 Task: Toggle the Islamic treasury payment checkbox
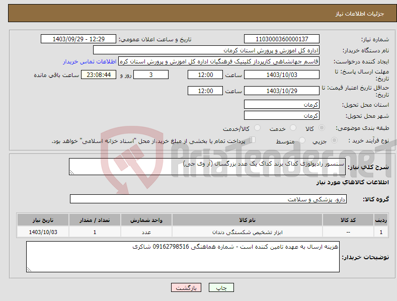tap(253, 140)
